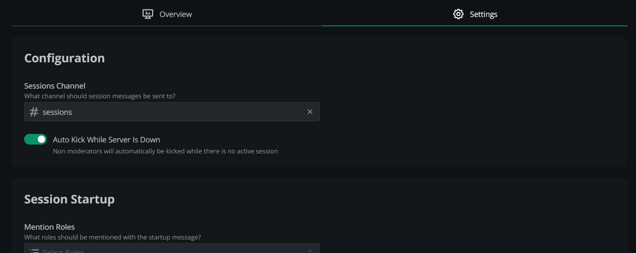This screenshot has height=253, width=636.
Task: Click the list icon in Select Roles
Action: click(34, 251)
